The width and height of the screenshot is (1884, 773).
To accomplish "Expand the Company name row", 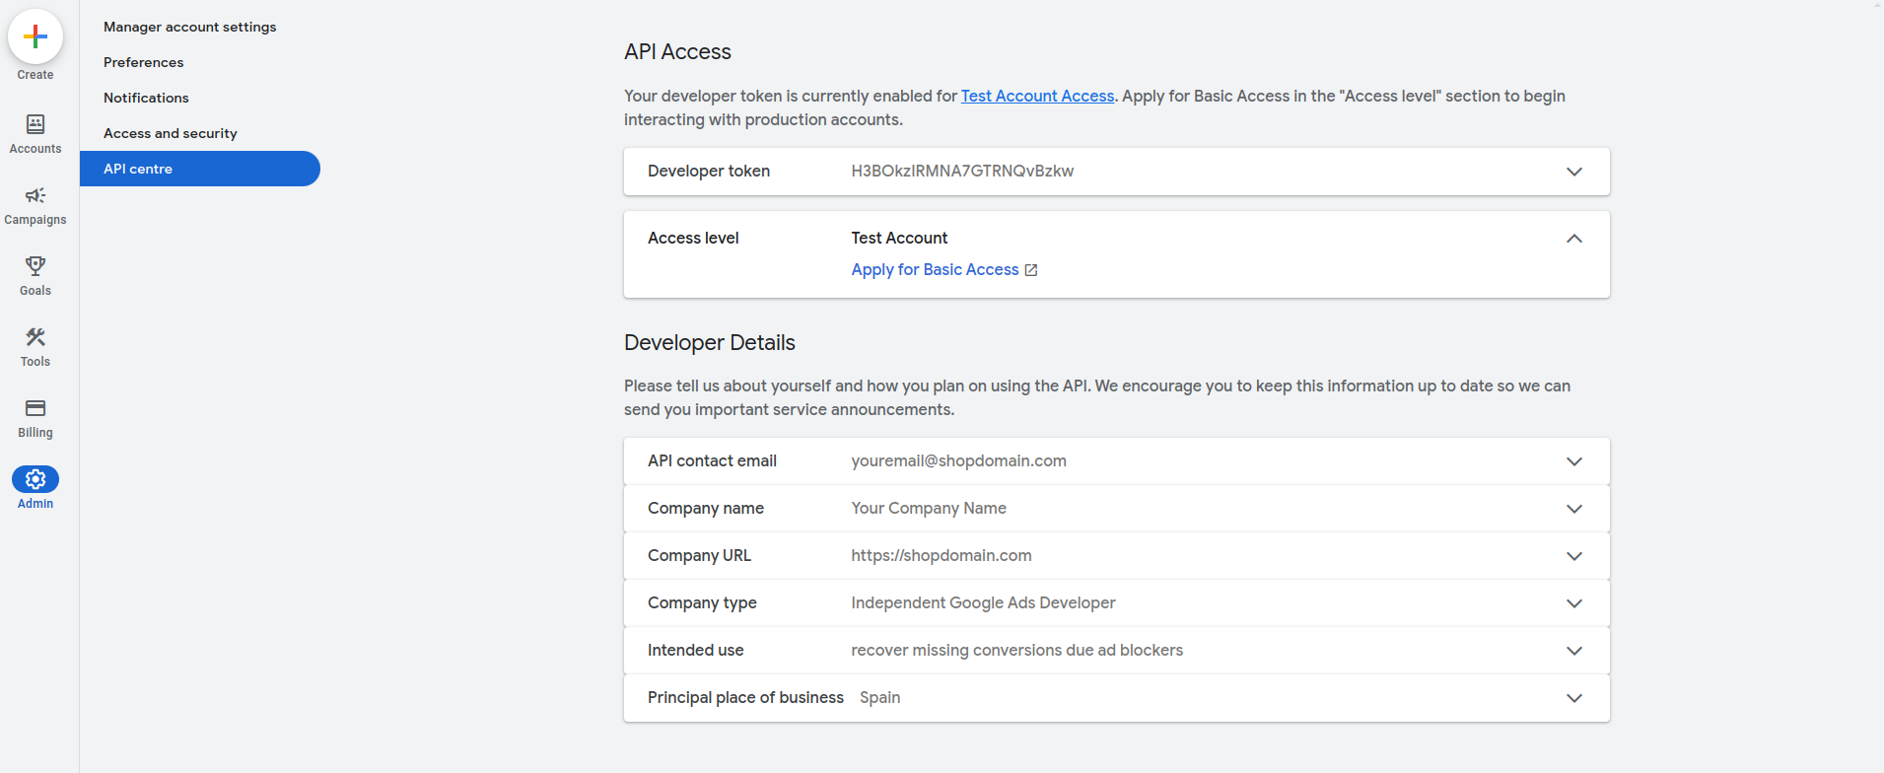I will click(x=1573, y=509).
